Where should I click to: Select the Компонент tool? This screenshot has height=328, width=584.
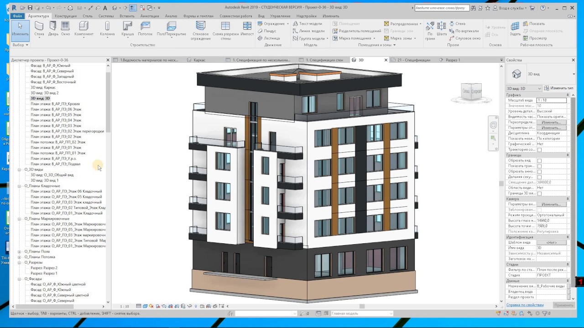coord(84,29)
